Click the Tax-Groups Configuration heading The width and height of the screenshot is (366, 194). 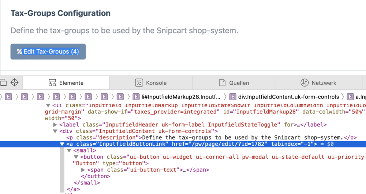coord(60,13)
